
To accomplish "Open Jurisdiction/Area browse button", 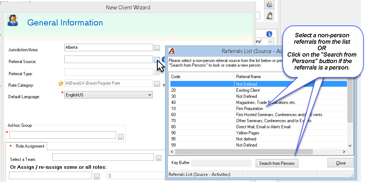I will click(157, 48).
